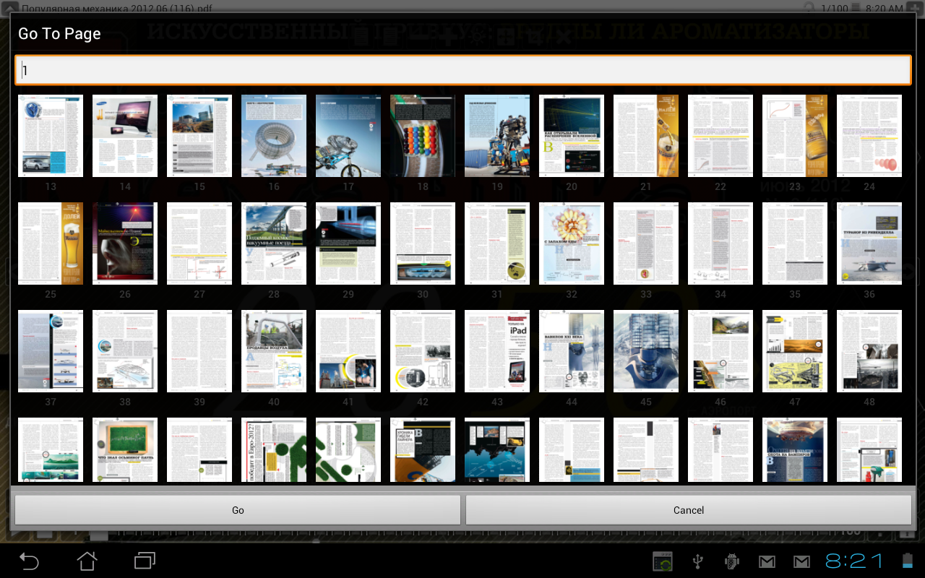Select page 28 thumbnail

[274, 243]
